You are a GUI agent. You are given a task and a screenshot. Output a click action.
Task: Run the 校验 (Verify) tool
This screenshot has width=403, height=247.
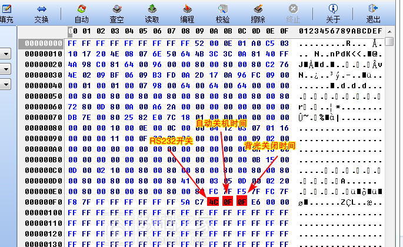(x=223, y=9)
